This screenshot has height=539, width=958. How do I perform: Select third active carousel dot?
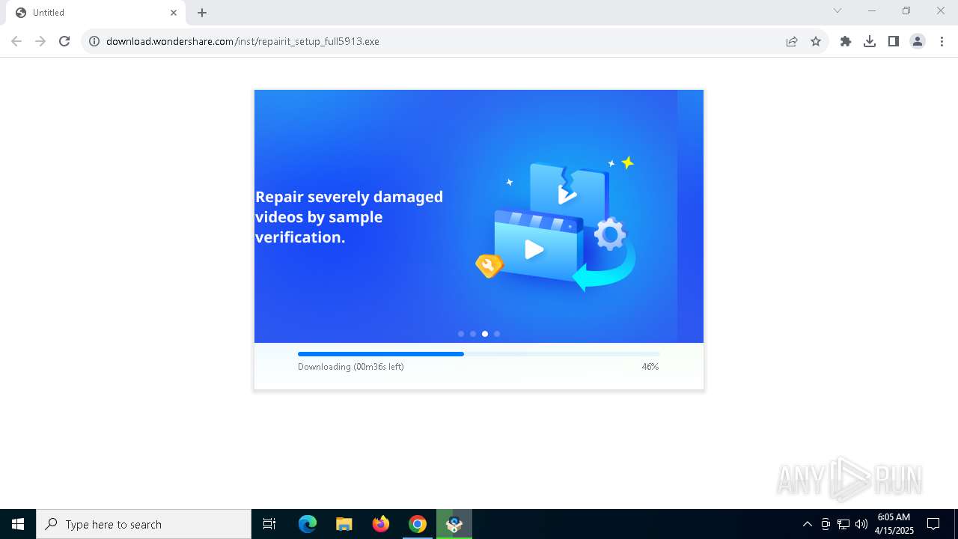click(x=485, y=334)
